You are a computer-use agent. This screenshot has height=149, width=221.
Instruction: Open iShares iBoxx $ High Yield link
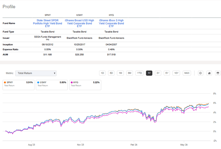(x=111, y=23)
